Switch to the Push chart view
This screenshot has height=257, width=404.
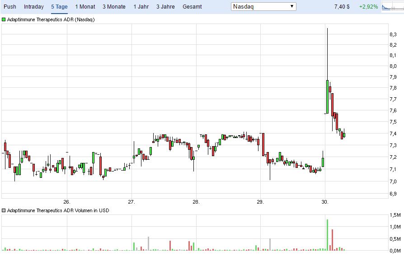9,7
